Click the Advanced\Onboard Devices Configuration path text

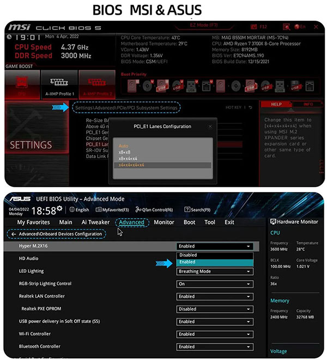click(x=60, y=234)
